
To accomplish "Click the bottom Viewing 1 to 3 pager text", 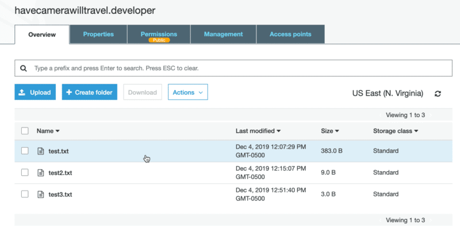I will coord(405,220).
